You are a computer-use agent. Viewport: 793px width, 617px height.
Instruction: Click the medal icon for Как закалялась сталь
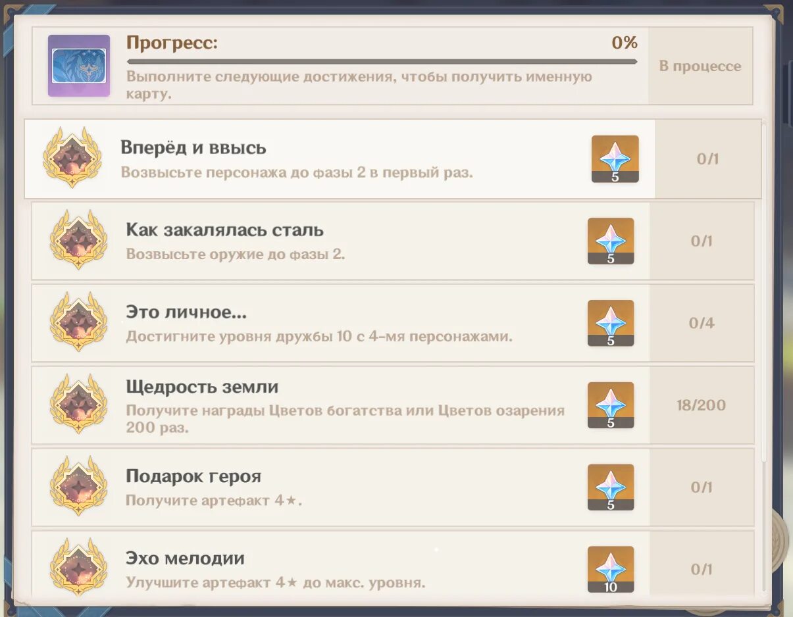point(79,239)
